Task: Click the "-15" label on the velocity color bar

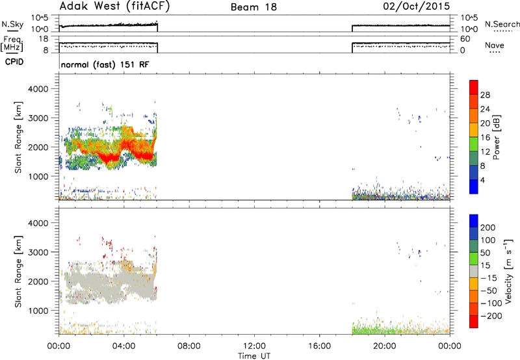Action: (489, 278)
